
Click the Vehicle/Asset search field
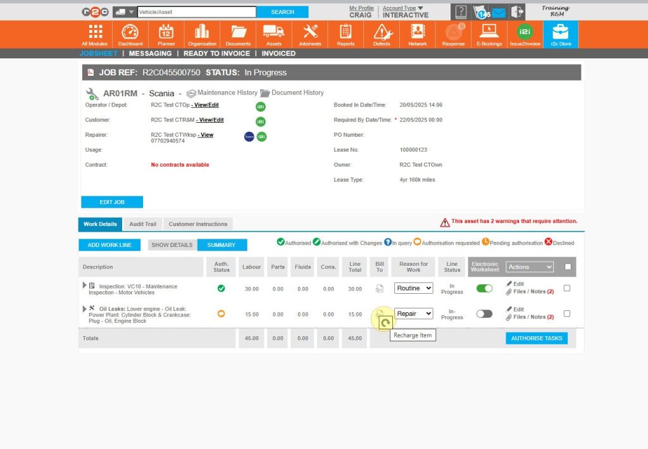196,12
